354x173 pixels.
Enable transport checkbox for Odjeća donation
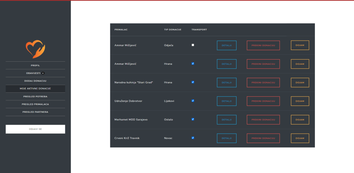pyautogui.click(x=193, y=45)
